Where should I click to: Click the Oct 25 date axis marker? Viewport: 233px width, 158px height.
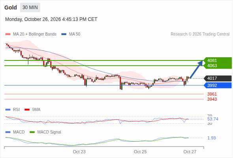pos(140,152)
